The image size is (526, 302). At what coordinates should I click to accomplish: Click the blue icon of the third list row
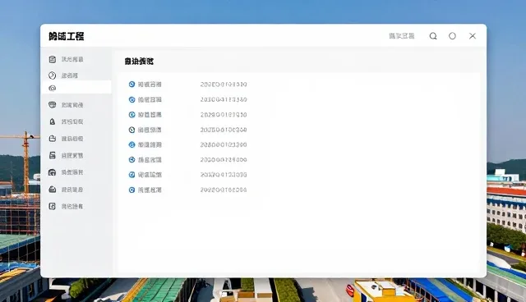[x=131, y=115]
